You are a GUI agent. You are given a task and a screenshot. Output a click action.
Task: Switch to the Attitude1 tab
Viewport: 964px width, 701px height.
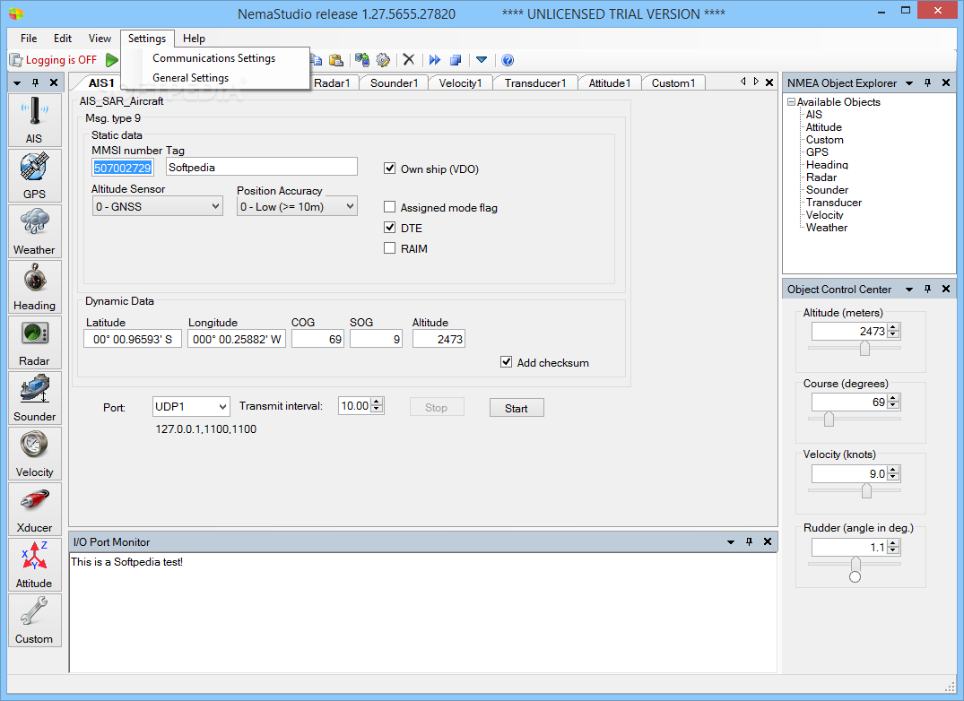(x=609, y=83)
